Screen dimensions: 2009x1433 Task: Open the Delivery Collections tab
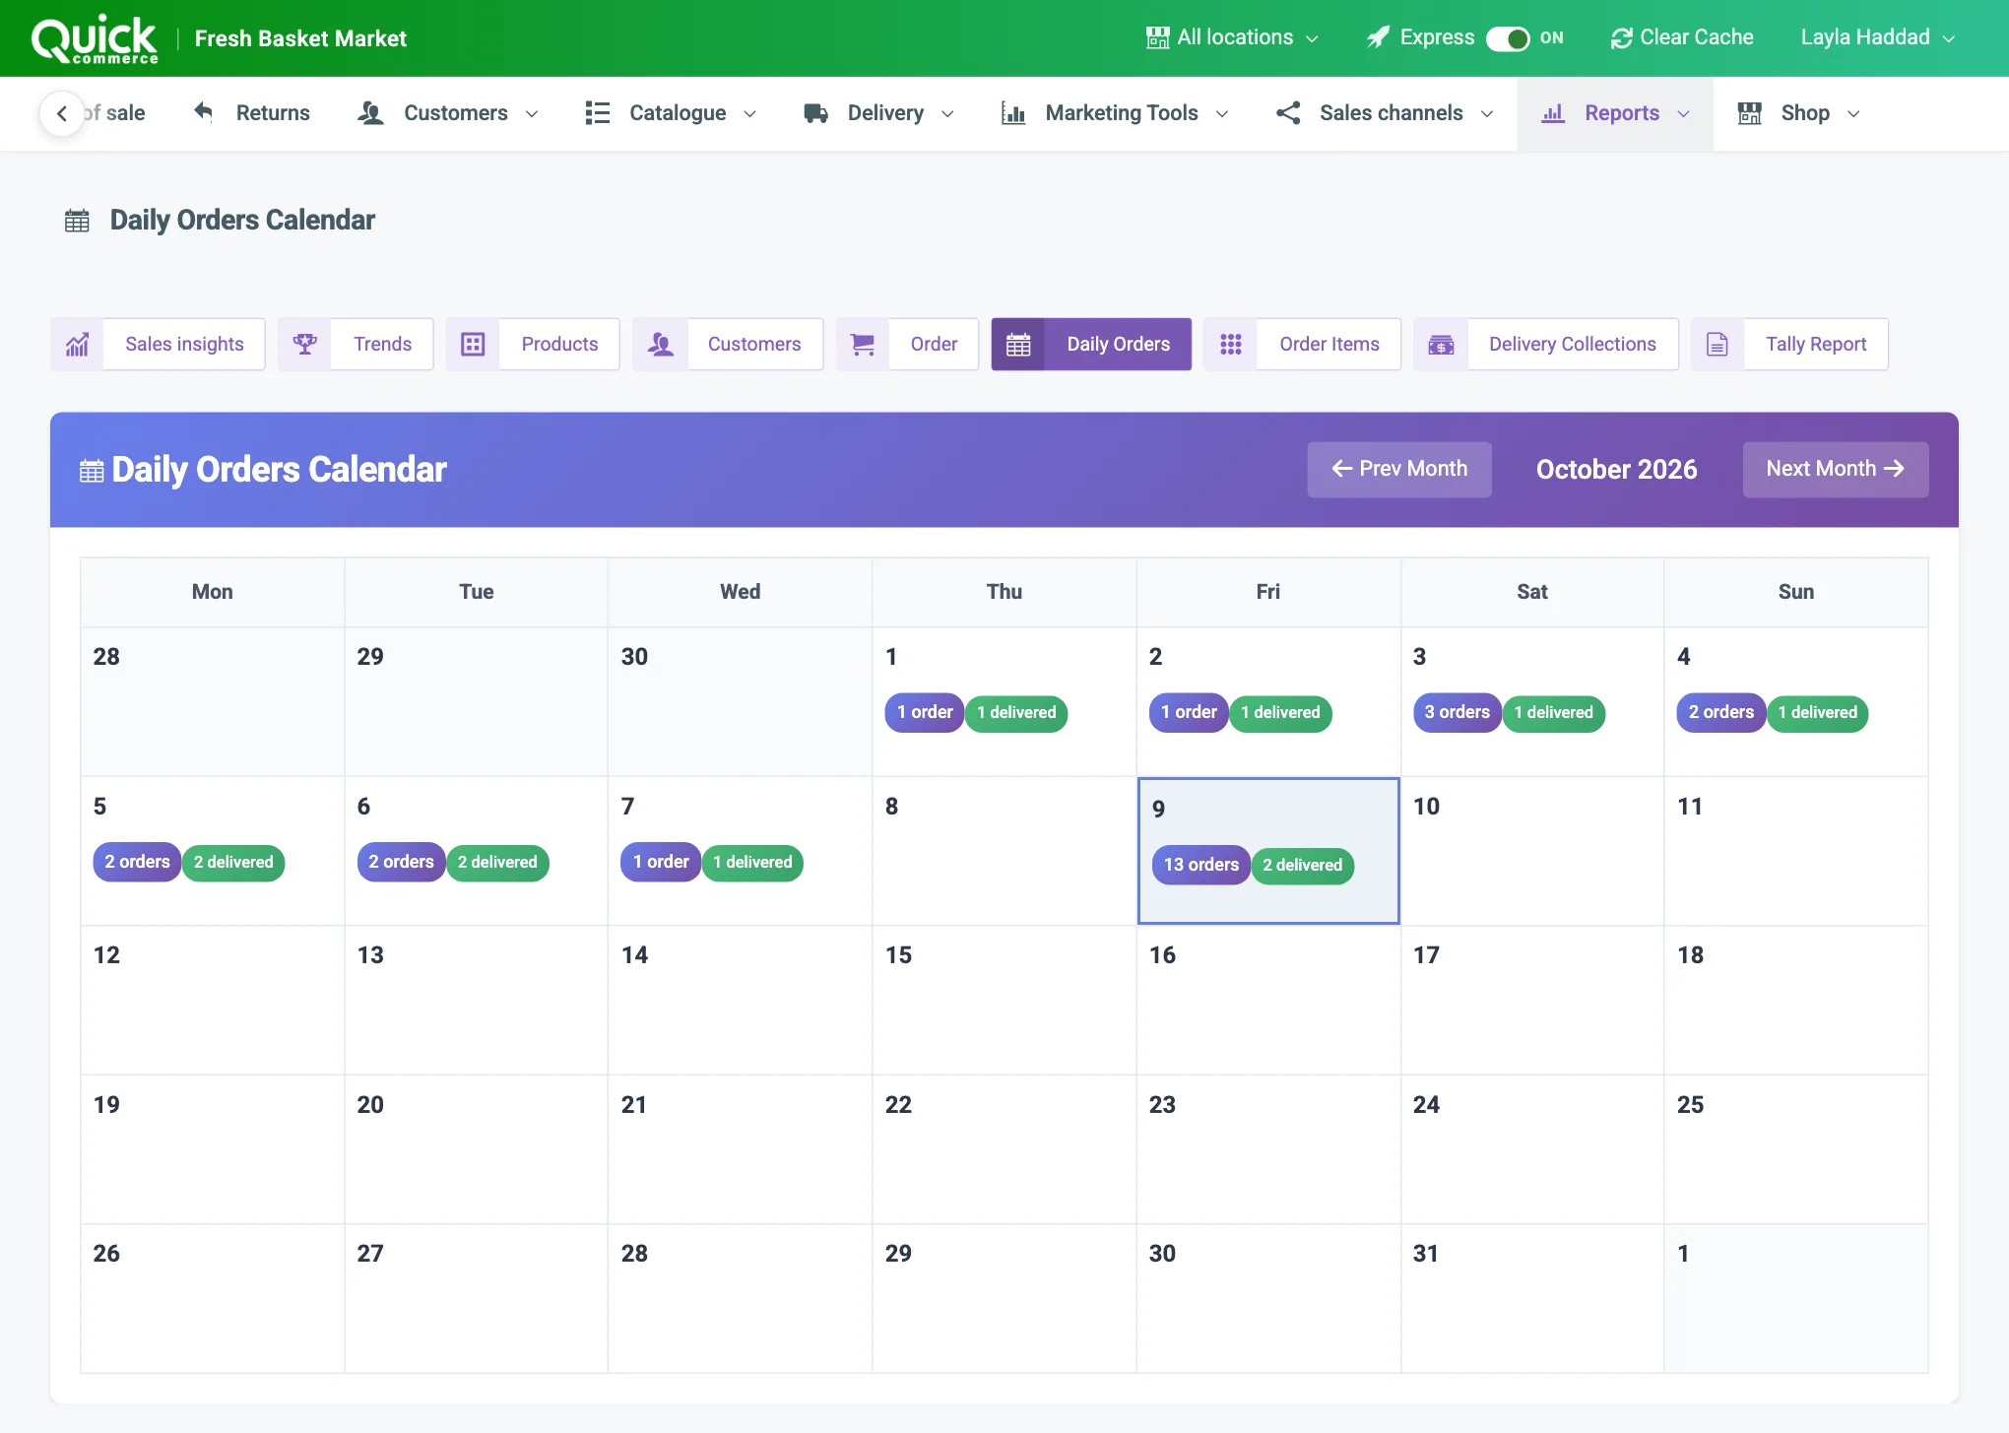pos(1546,344)
